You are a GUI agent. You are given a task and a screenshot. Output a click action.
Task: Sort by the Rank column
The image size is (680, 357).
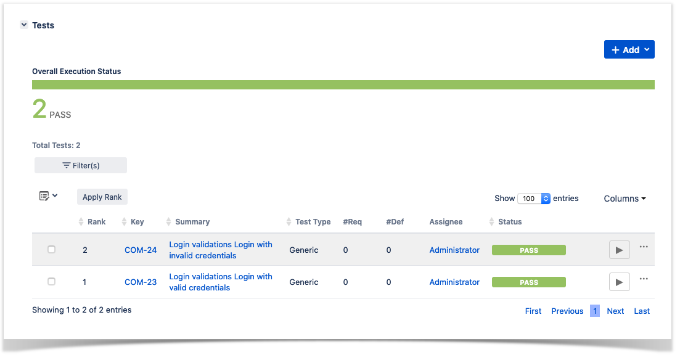(92, 222)
